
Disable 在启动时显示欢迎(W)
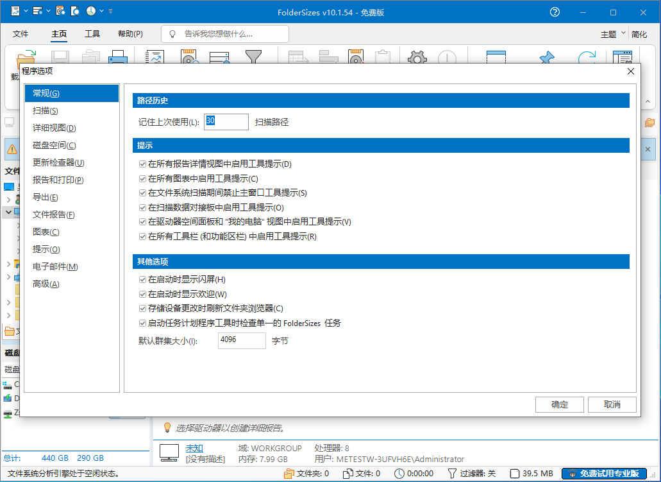[142, 294]
